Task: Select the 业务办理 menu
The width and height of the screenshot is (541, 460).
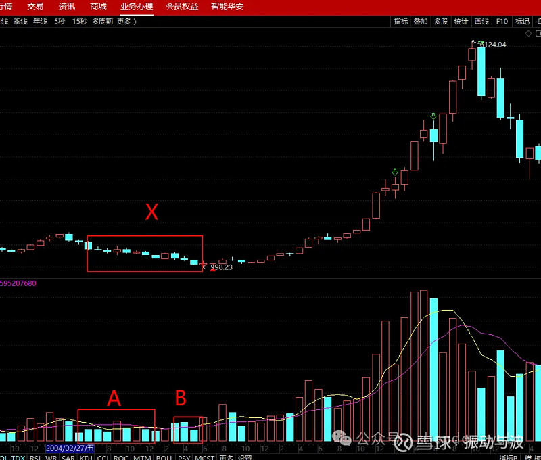Action: point(137,7)
